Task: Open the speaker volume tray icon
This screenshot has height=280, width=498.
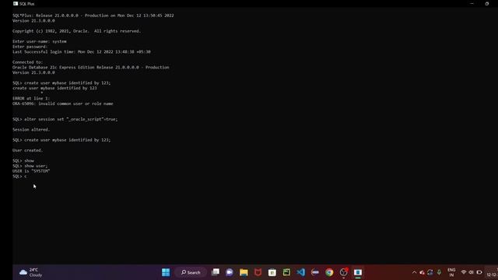Action: (471, 272)
